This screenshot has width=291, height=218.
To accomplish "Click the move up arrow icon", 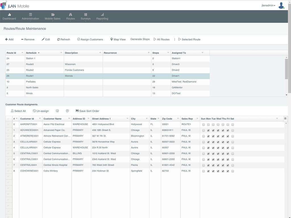I will 67,111.
